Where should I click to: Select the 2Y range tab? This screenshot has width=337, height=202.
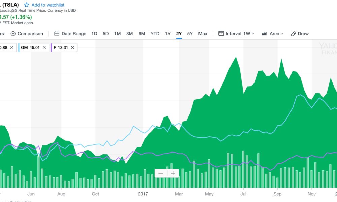pos(179,34)
